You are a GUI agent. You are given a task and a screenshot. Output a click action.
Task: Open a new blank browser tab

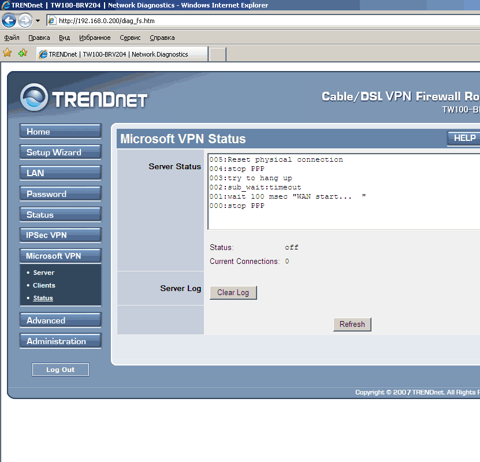click(x=218, y=54)
